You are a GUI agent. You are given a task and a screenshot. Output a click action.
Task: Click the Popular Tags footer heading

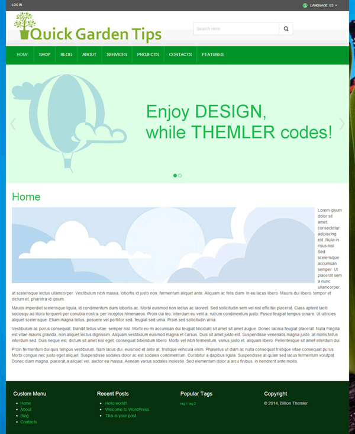click(x=196, y=394)
